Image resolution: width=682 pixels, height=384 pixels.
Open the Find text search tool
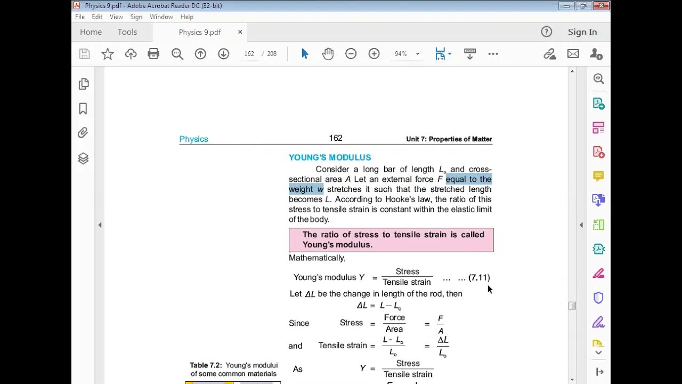[x=177, y=54]
